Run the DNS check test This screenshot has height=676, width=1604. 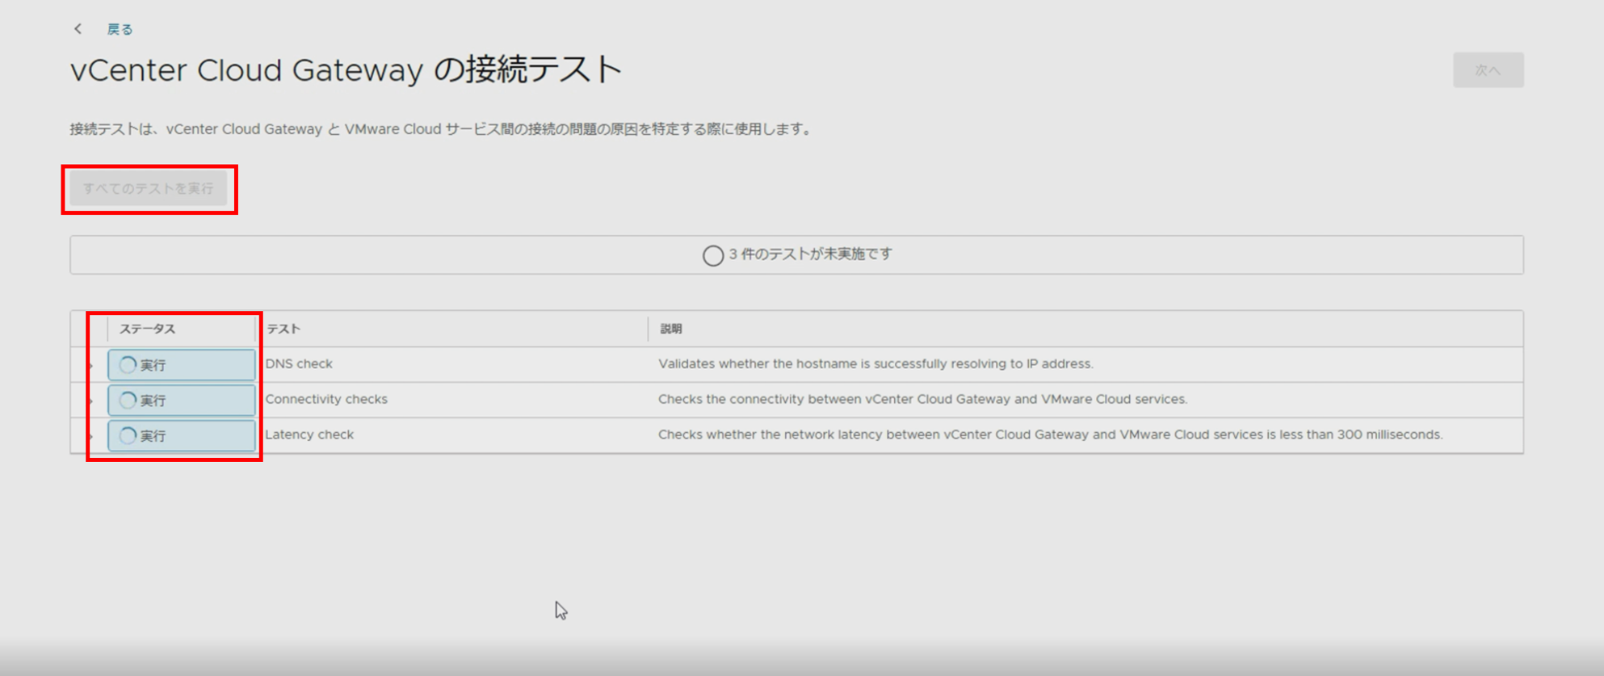point(182,365)
